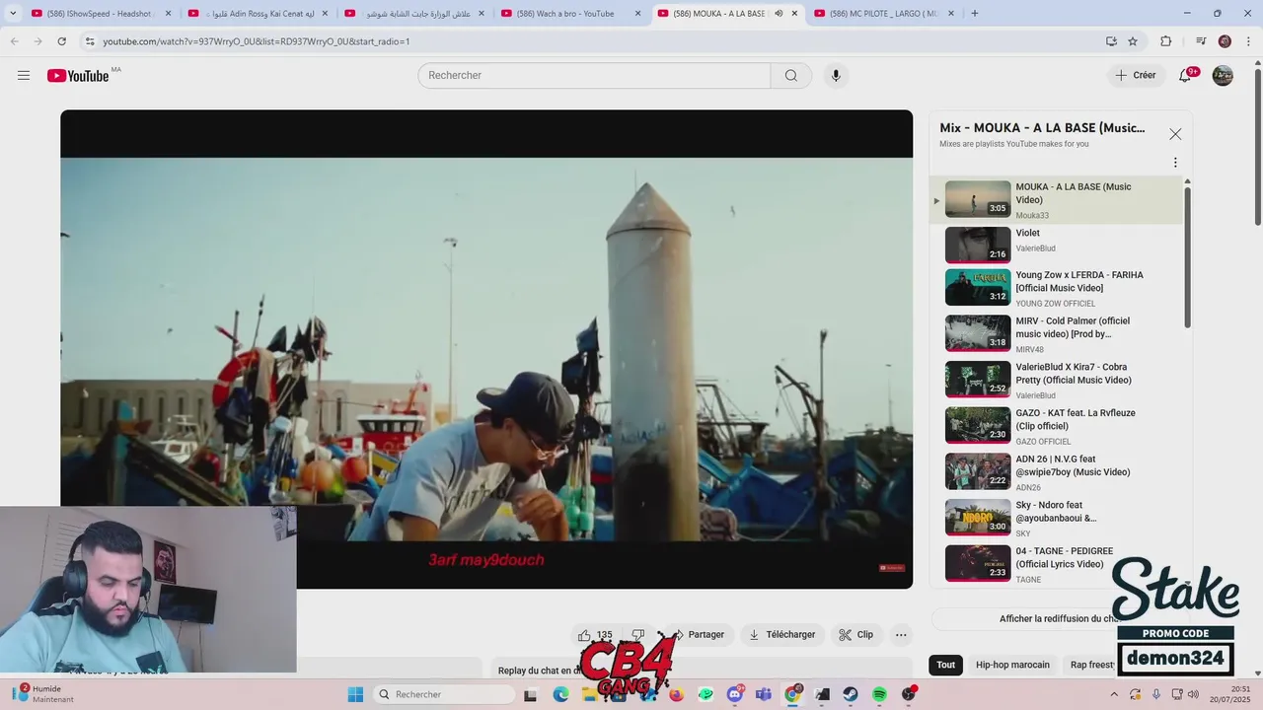
Task: Switch to the IShowSpeed Headshot tab
Action: tap(102, 14)
